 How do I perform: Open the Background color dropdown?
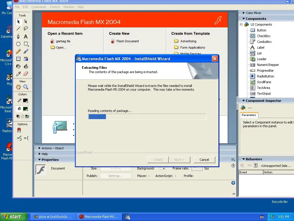point(162,168)
